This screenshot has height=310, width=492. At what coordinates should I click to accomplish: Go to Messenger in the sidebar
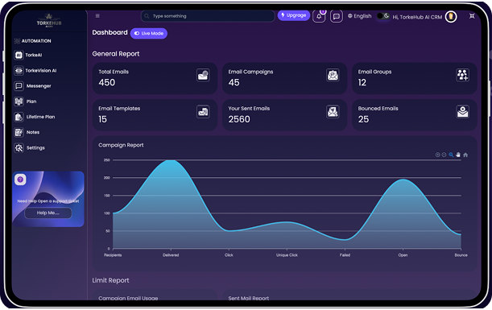(33, 86)
